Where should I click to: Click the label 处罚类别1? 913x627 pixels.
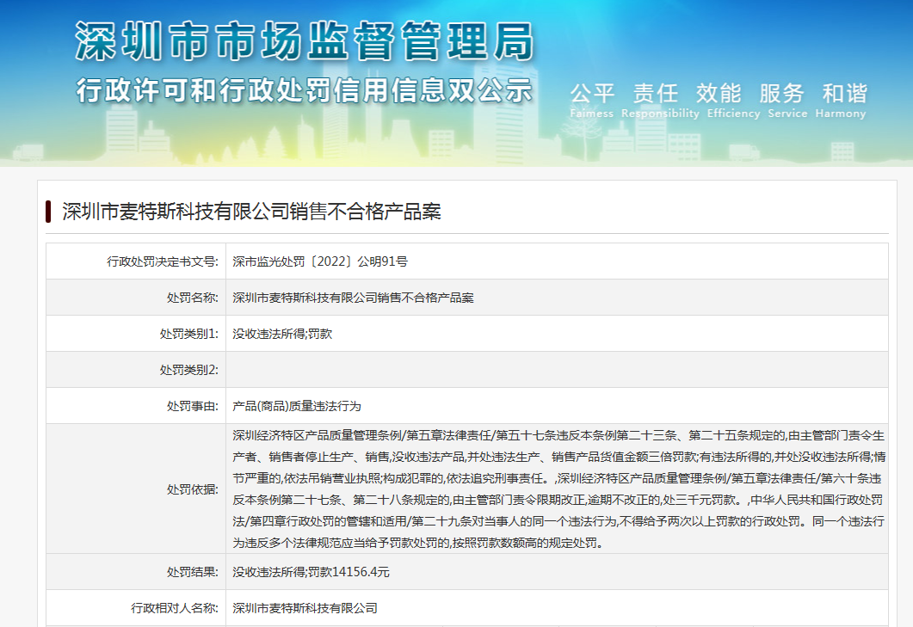pos(188,334)
